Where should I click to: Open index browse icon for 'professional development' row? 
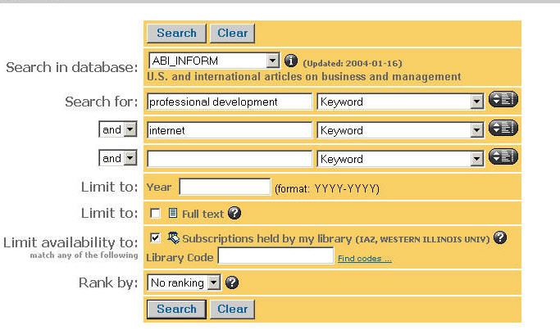[503, 99]
